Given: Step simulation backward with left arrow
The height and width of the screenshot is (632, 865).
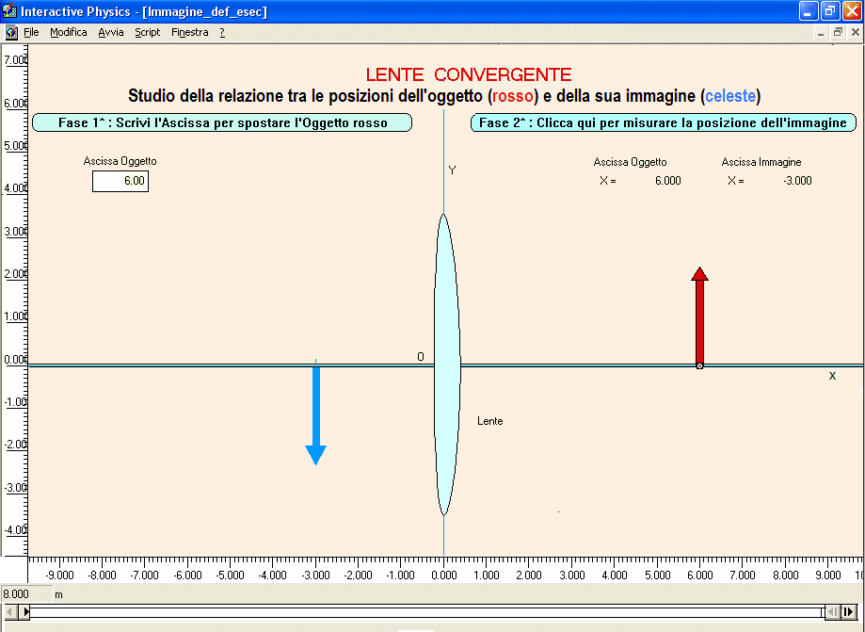Looking at the screenshot, I should (11, 612).
